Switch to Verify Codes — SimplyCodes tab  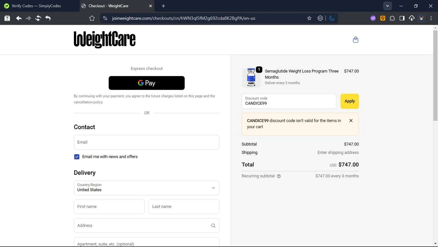click(40, 6)
